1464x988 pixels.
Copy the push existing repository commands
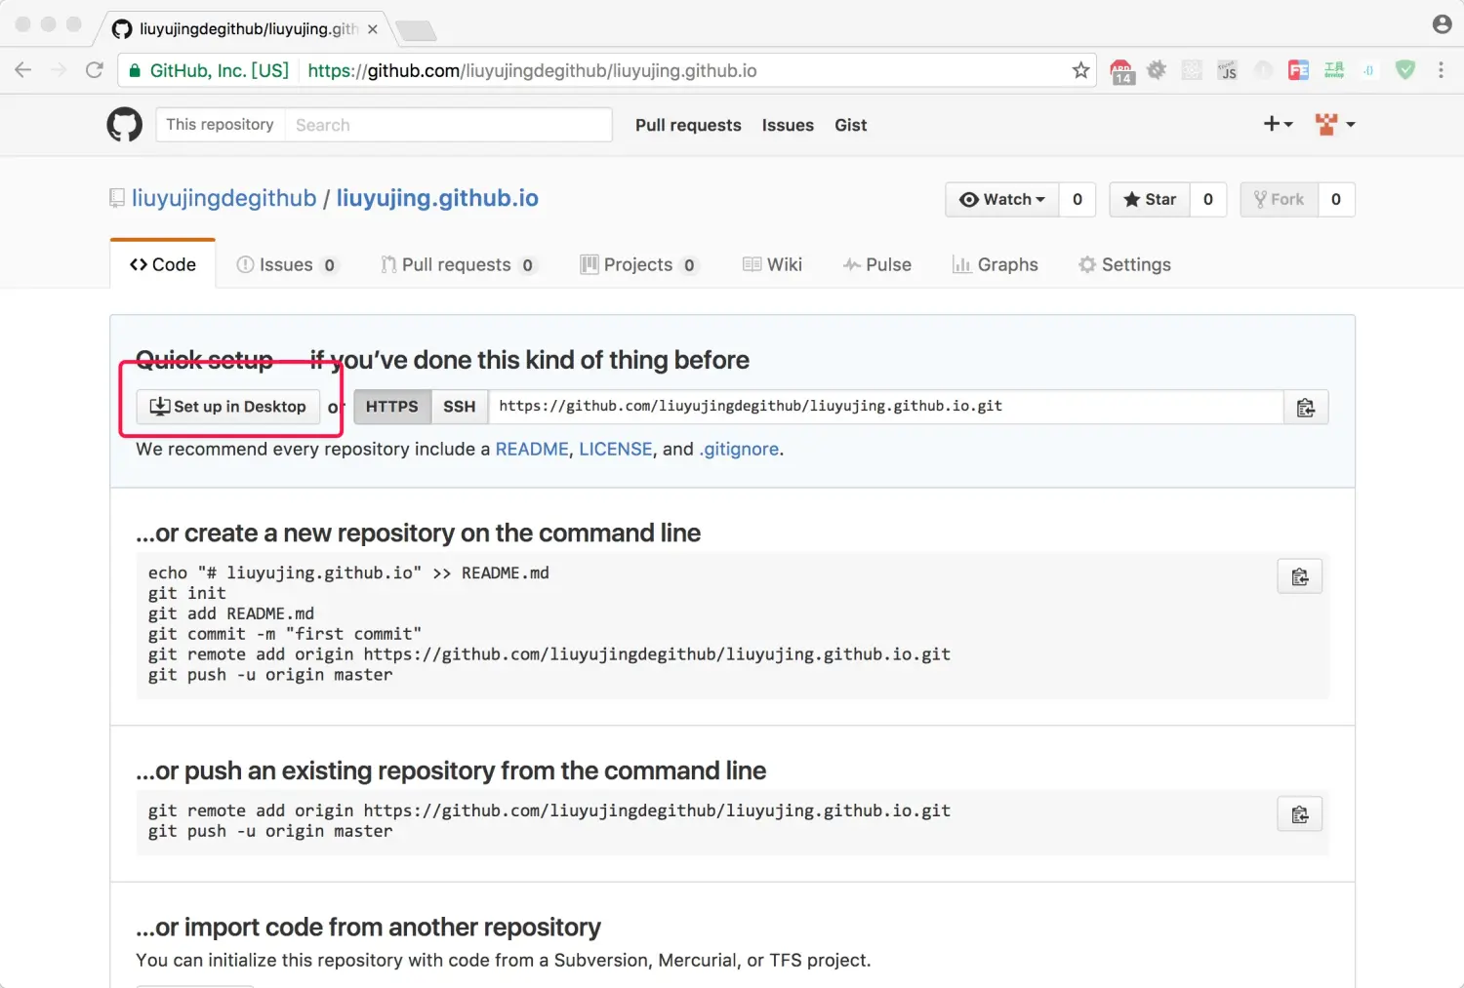(x=1300, y=814)
